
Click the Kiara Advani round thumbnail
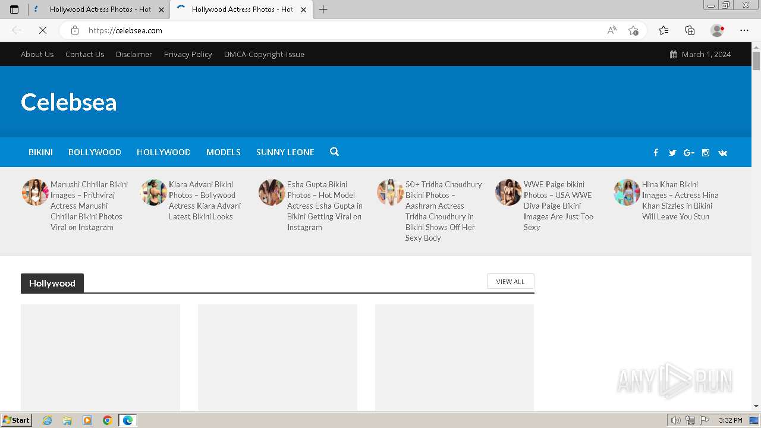point(153,193)
